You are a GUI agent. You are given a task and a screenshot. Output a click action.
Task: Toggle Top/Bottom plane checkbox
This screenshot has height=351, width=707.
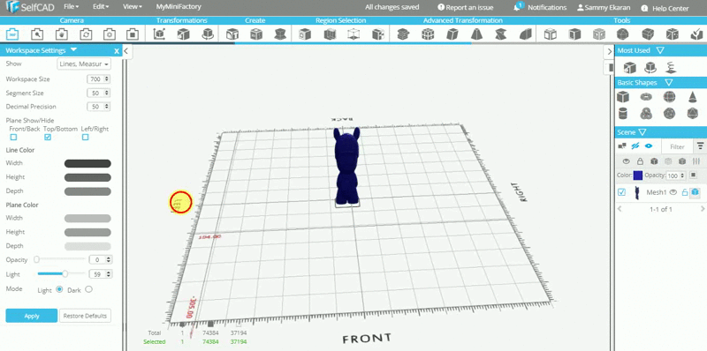click(x=48, y=138)
